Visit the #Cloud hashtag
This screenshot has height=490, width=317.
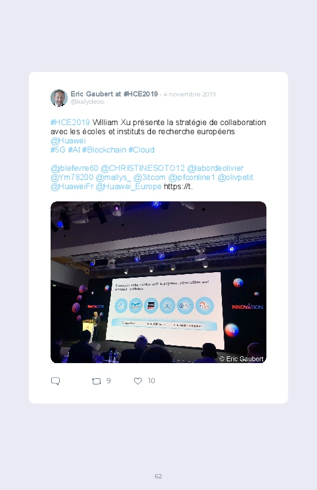coord(141,150)
